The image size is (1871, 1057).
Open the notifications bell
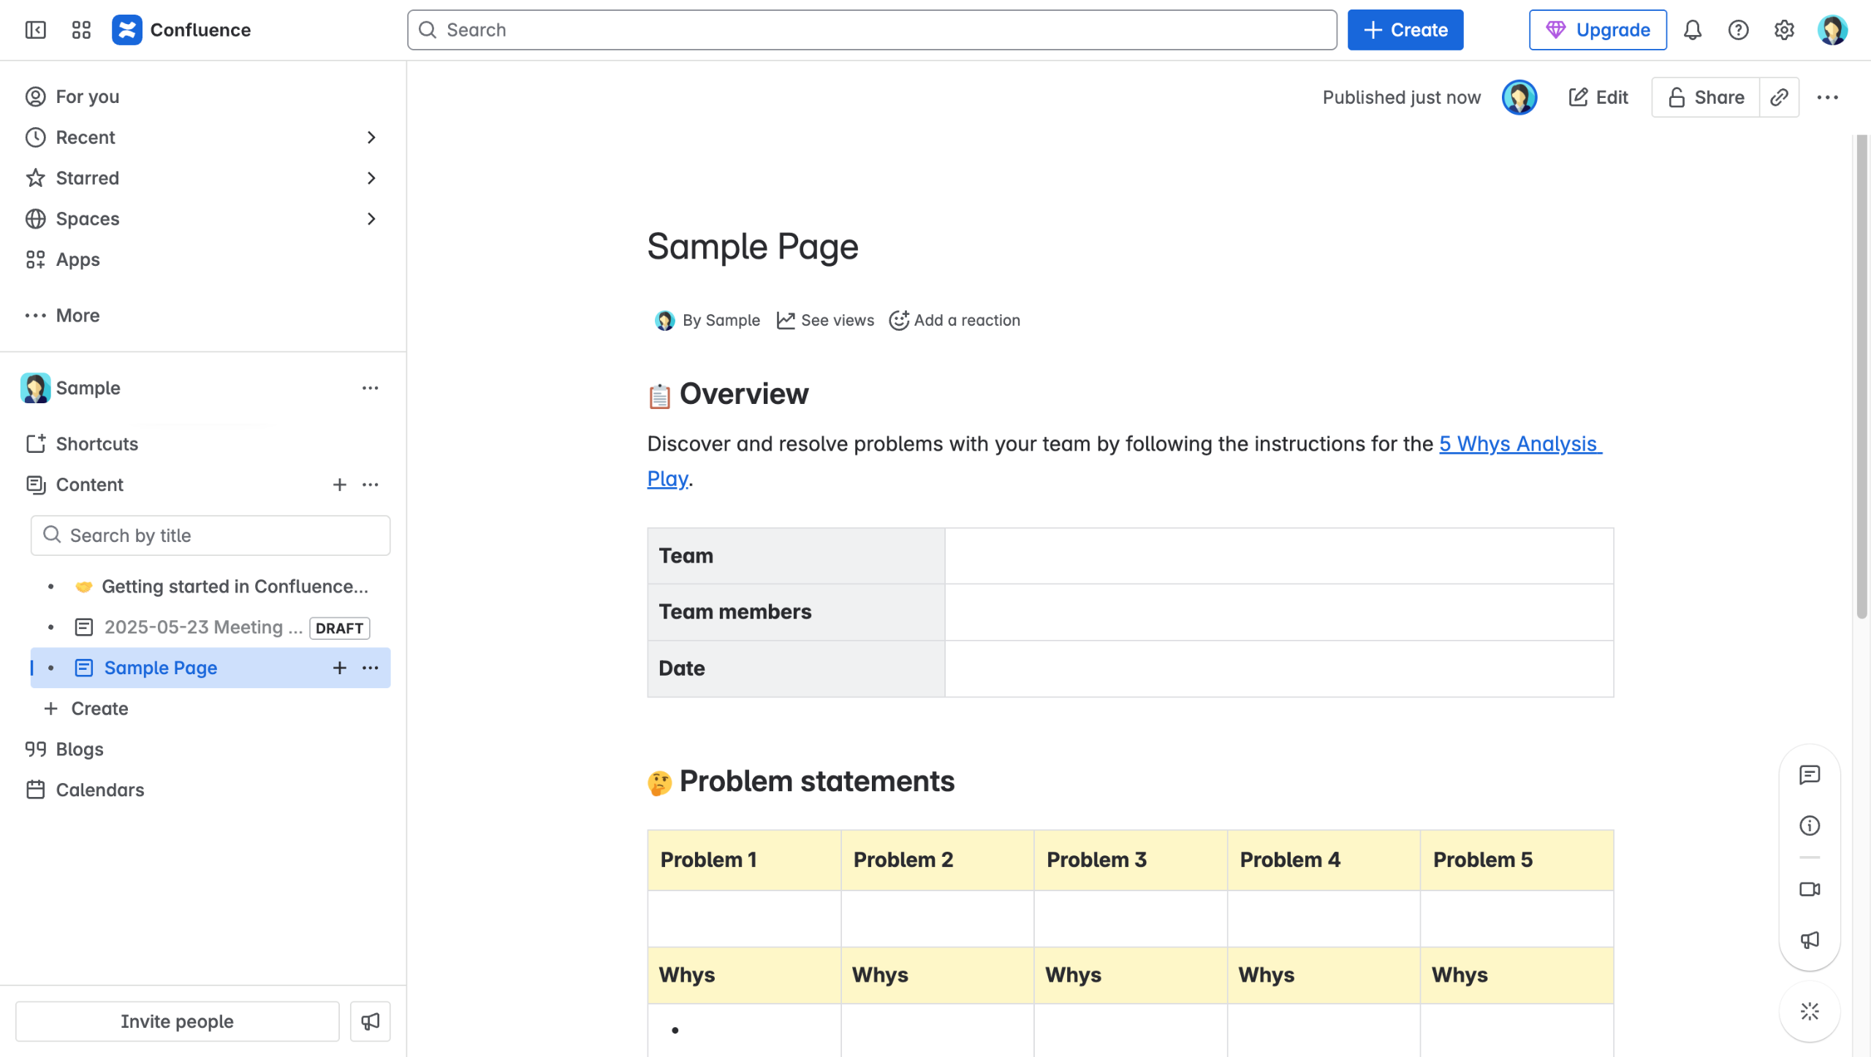click(1693, 30)
